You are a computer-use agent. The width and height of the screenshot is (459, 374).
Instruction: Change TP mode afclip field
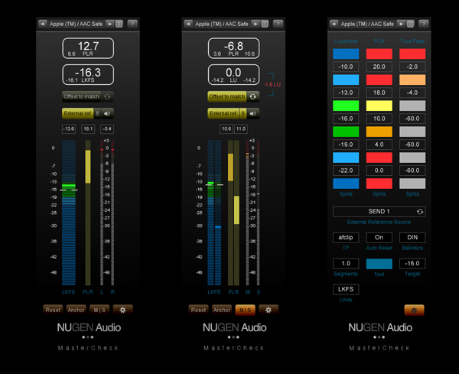tap(346, 237)
